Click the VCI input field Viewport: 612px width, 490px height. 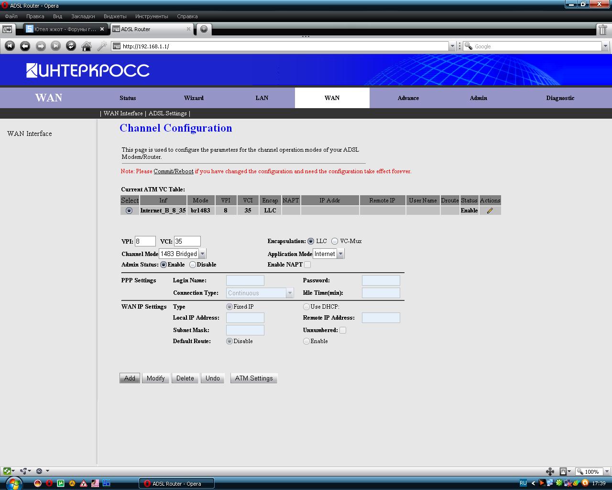pyautogui.click(x=187, y=241)
